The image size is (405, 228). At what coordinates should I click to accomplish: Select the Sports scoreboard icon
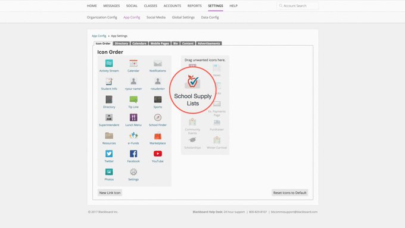158,99
